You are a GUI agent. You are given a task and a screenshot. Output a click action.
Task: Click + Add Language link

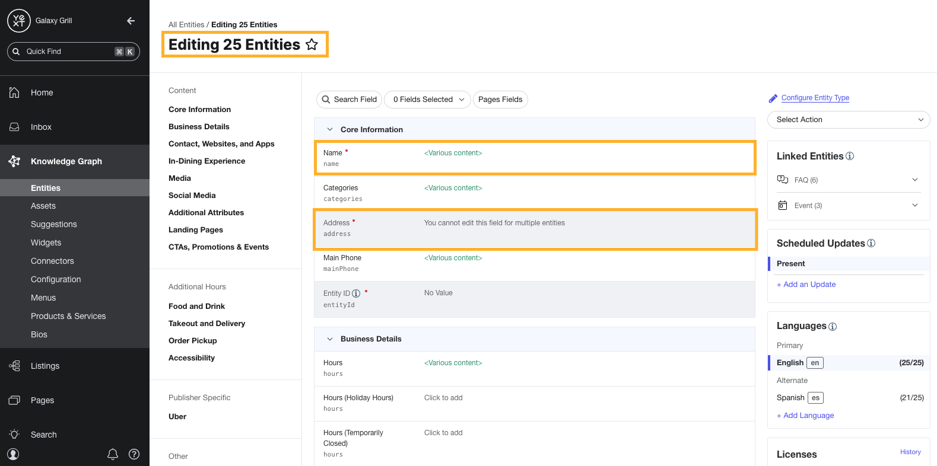(805, 416)
